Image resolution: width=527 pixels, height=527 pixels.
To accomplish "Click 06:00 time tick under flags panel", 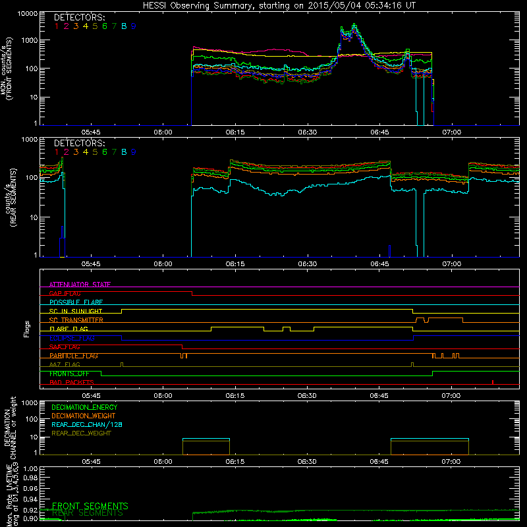I will [x=163, y=396].
